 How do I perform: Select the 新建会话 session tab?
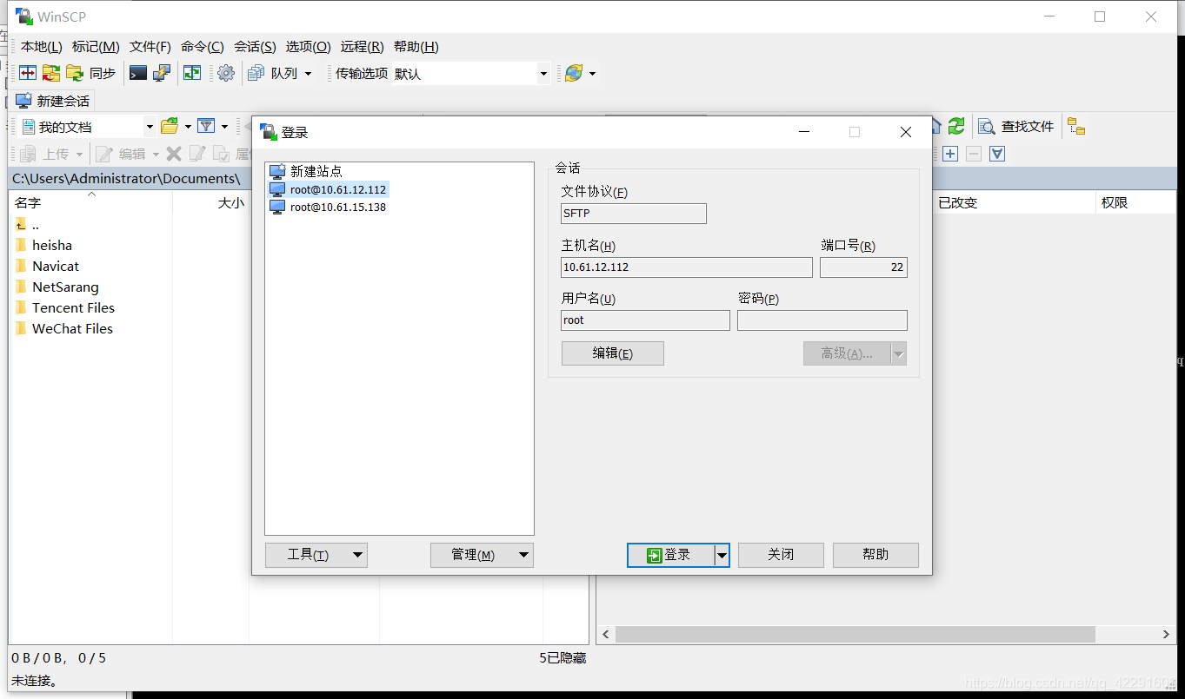click(53, 101)
